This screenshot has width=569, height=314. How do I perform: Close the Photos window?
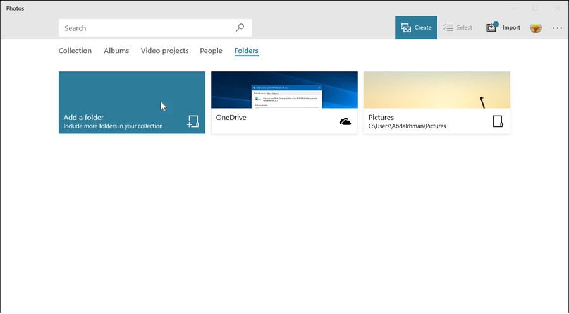(557, 8)
